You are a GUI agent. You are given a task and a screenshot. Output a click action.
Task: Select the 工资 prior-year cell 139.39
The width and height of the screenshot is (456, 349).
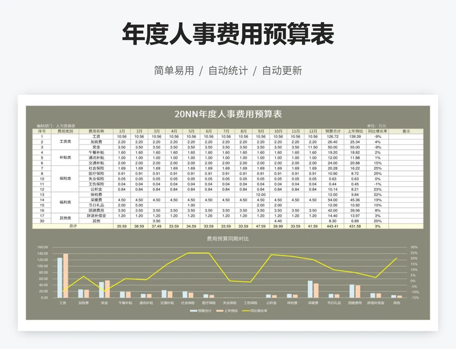click(x=355, y=137)
